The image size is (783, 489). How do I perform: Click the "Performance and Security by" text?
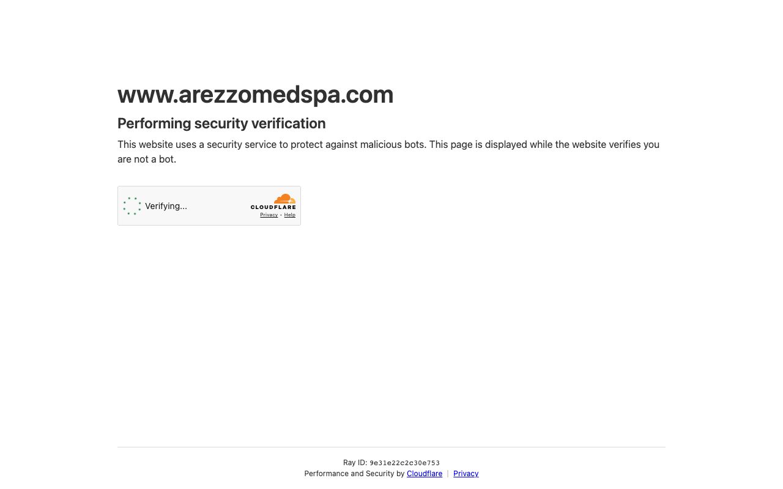tap(354, 474)
